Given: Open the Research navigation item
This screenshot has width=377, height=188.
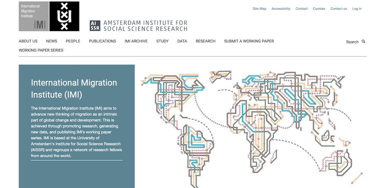Looking at the screenshot, I should [205, 41].
